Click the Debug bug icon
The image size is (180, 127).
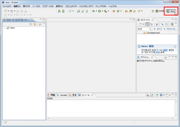click(x=94, y=11)
